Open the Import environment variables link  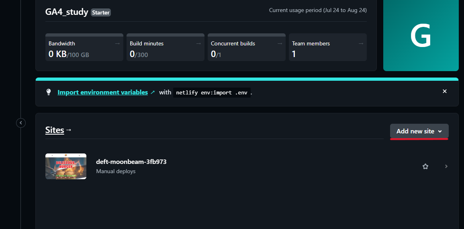(x=103, y=92)
